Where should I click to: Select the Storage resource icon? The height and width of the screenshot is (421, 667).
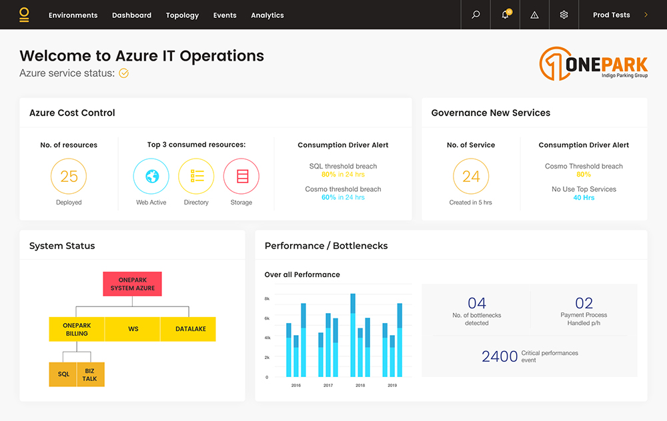click(x=241, y=177)
